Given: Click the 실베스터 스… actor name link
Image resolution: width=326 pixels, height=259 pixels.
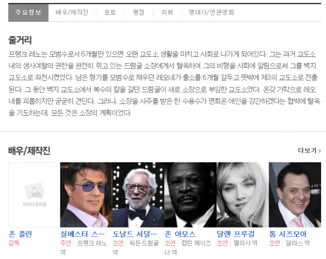Looking at the screenshot, I should (x=83, y=234).
